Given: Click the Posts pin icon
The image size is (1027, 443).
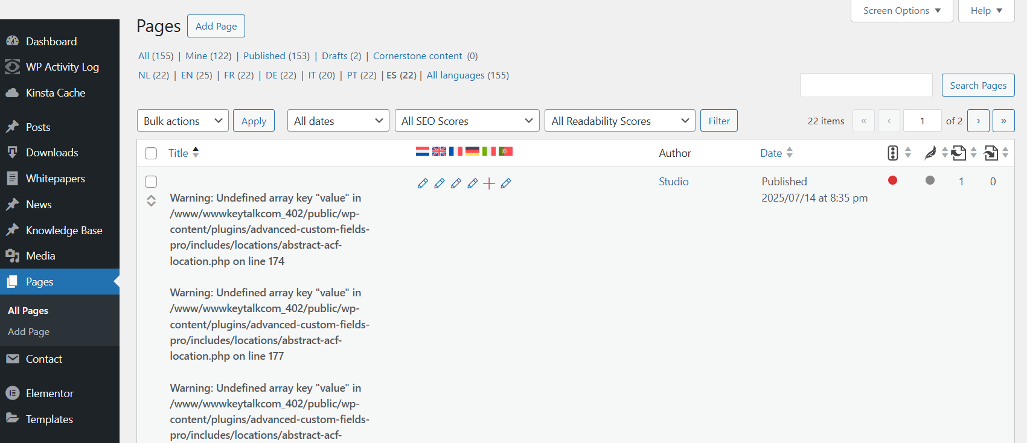Looking at the screenshot, I should [x=12, y=127].
